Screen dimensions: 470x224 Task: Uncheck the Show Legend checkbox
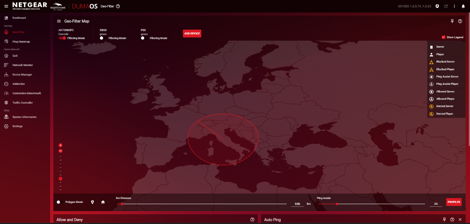443,37
